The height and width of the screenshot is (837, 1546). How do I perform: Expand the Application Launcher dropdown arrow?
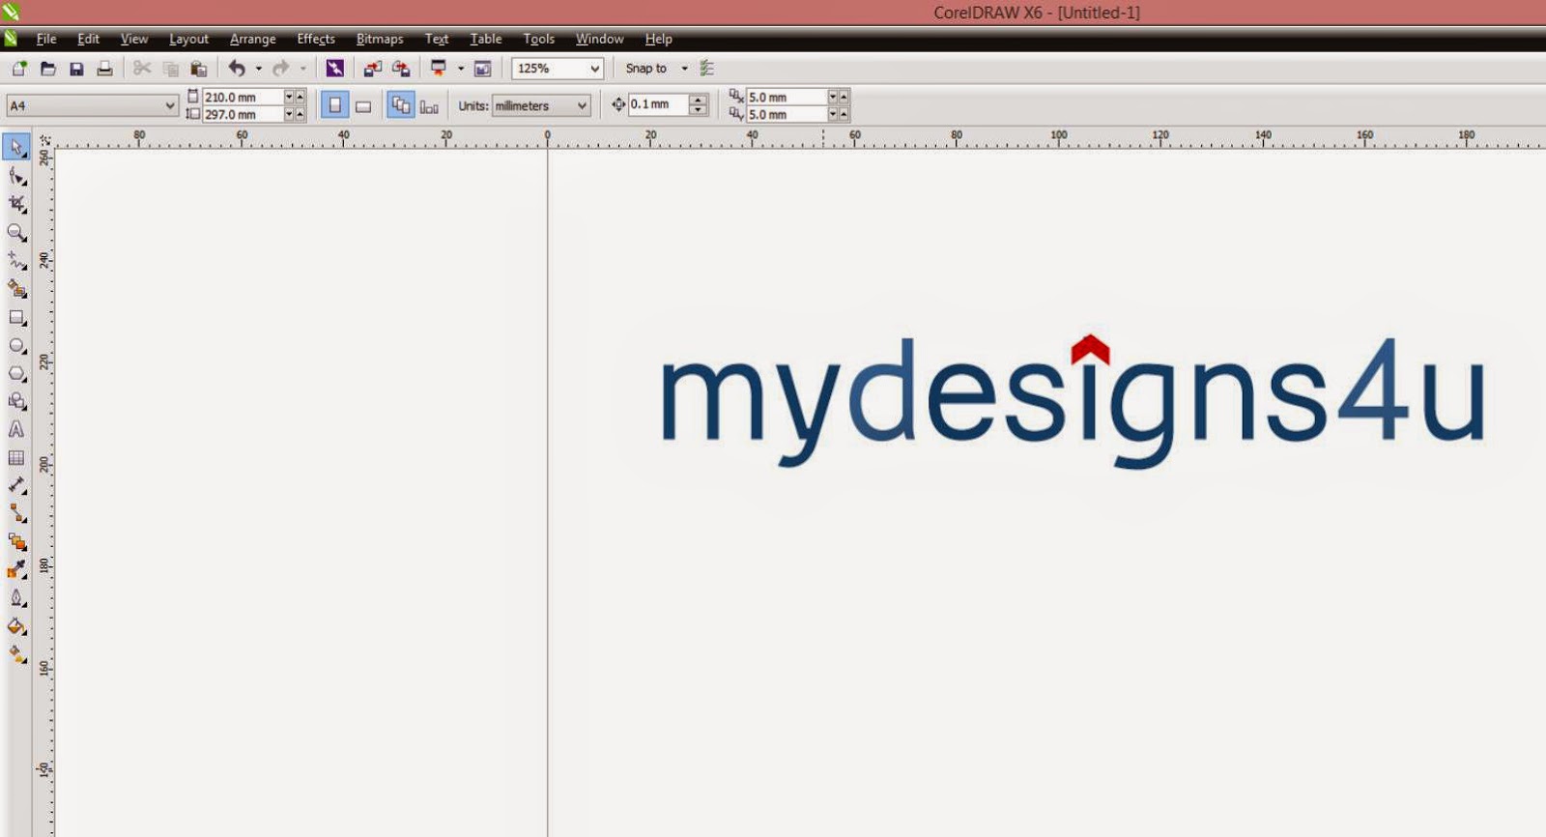point(460,68)
